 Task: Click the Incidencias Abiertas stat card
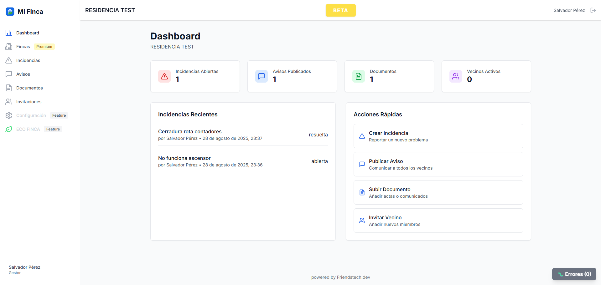tap(195, 76)
